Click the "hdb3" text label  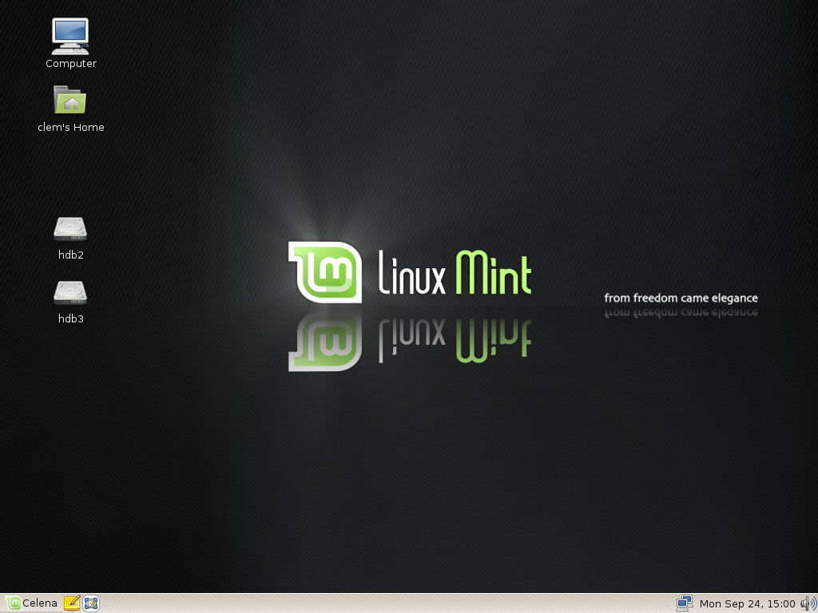[71, 319]
